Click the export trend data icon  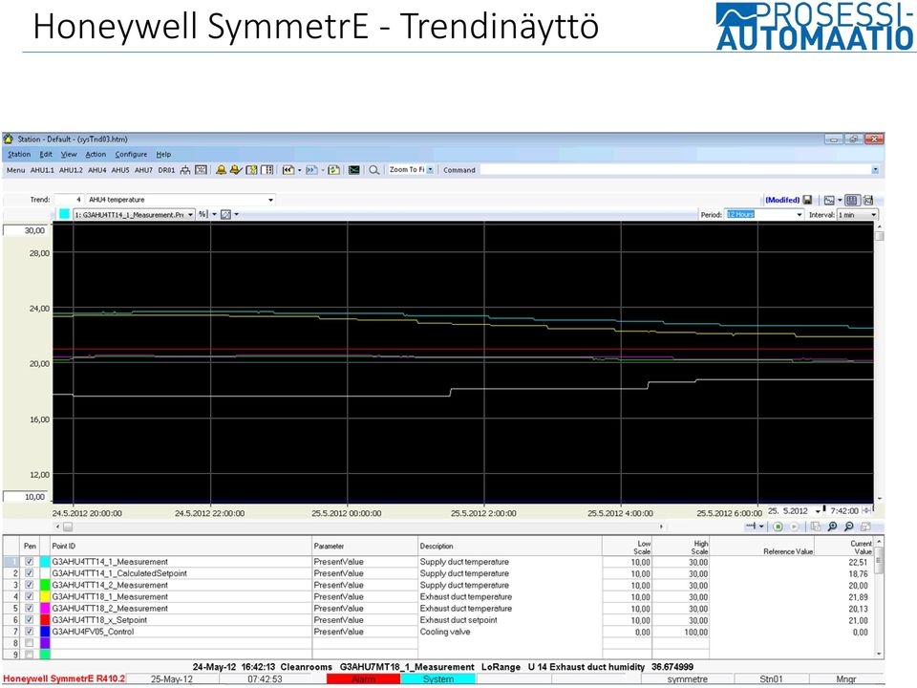tap(868, 200)
